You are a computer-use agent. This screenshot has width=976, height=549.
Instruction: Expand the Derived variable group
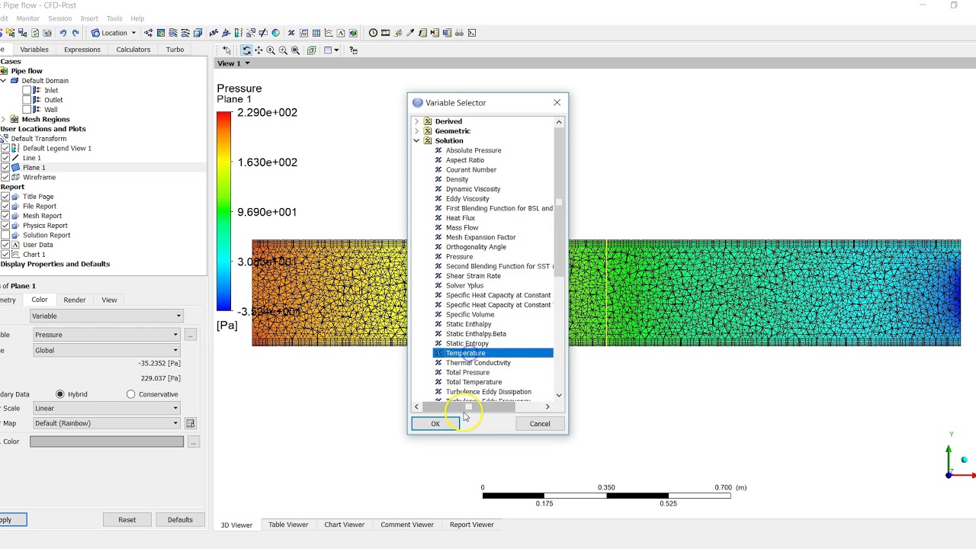click(x=416, y=121)
